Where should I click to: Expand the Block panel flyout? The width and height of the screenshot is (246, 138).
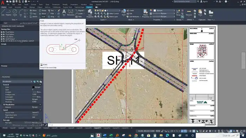coord(131,20)
